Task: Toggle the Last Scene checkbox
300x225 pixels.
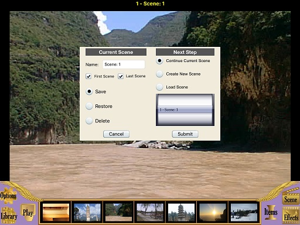Action: click(121, 76)
